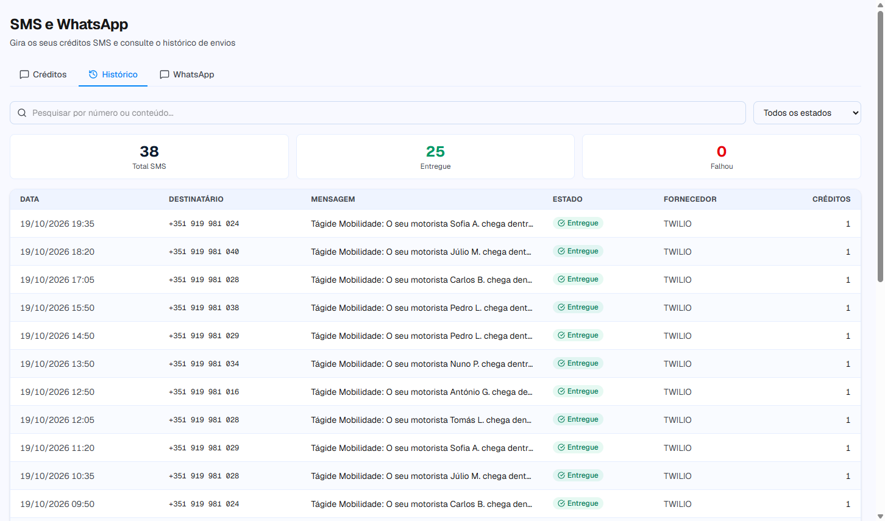Viewport: 885px width, 521px height.
Task: Click the DATA column header
Action: coord(29,199)
